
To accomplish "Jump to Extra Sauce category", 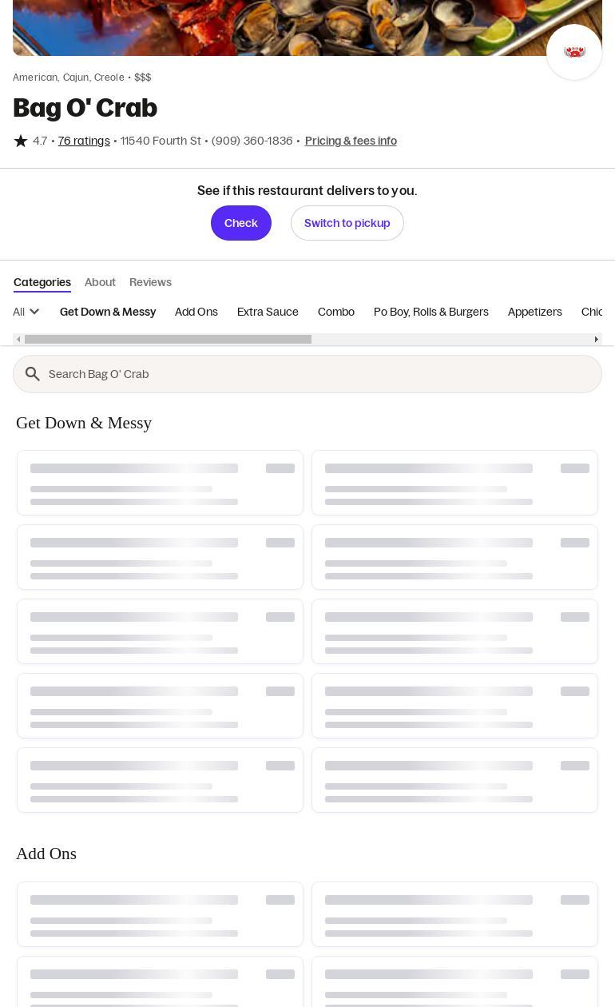I will [268, 312].
